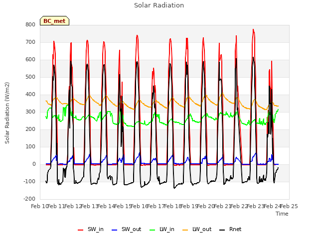The height and width of the screenshot is (239, 319).
Task: Toggle the Rnet legend entry
Action: coord(230,230)
